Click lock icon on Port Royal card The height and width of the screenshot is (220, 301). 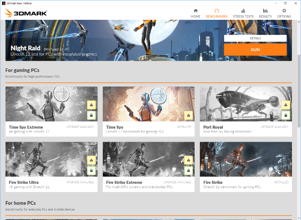point(286,115)
